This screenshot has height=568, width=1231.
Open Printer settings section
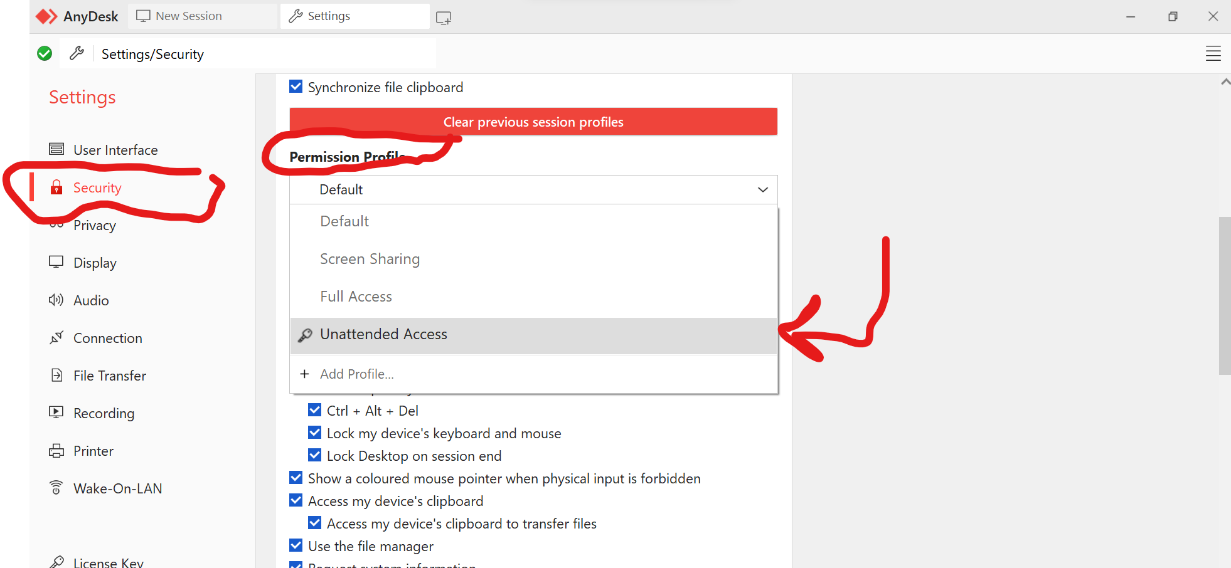93,451
